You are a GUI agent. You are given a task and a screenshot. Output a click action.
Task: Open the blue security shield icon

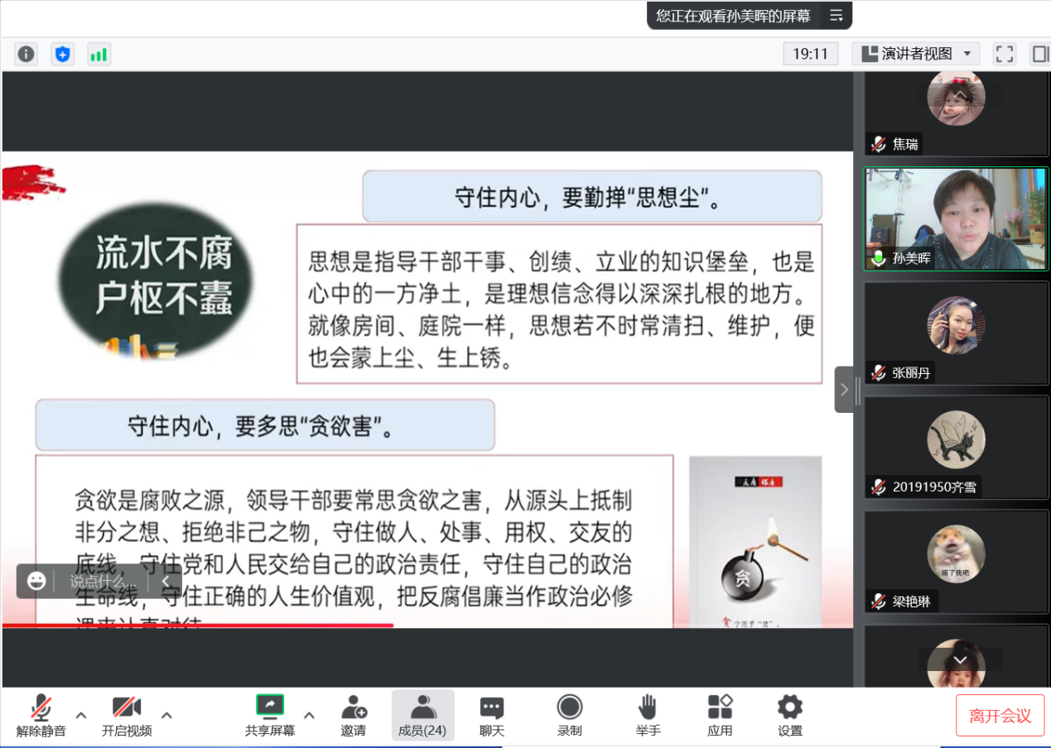click(62, 55)
